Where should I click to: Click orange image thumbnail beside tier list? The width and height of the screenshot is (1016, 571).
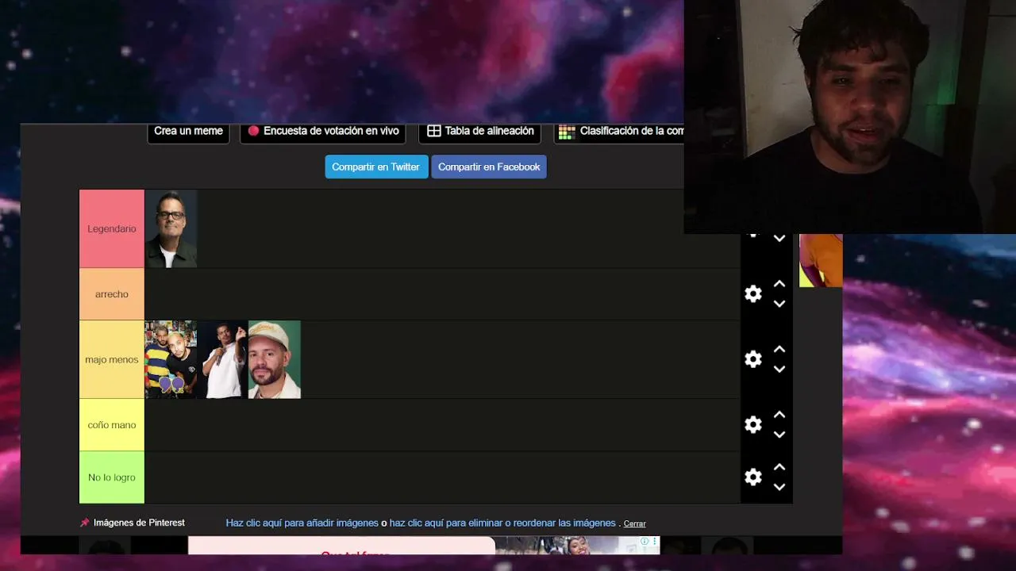point(821,260)
